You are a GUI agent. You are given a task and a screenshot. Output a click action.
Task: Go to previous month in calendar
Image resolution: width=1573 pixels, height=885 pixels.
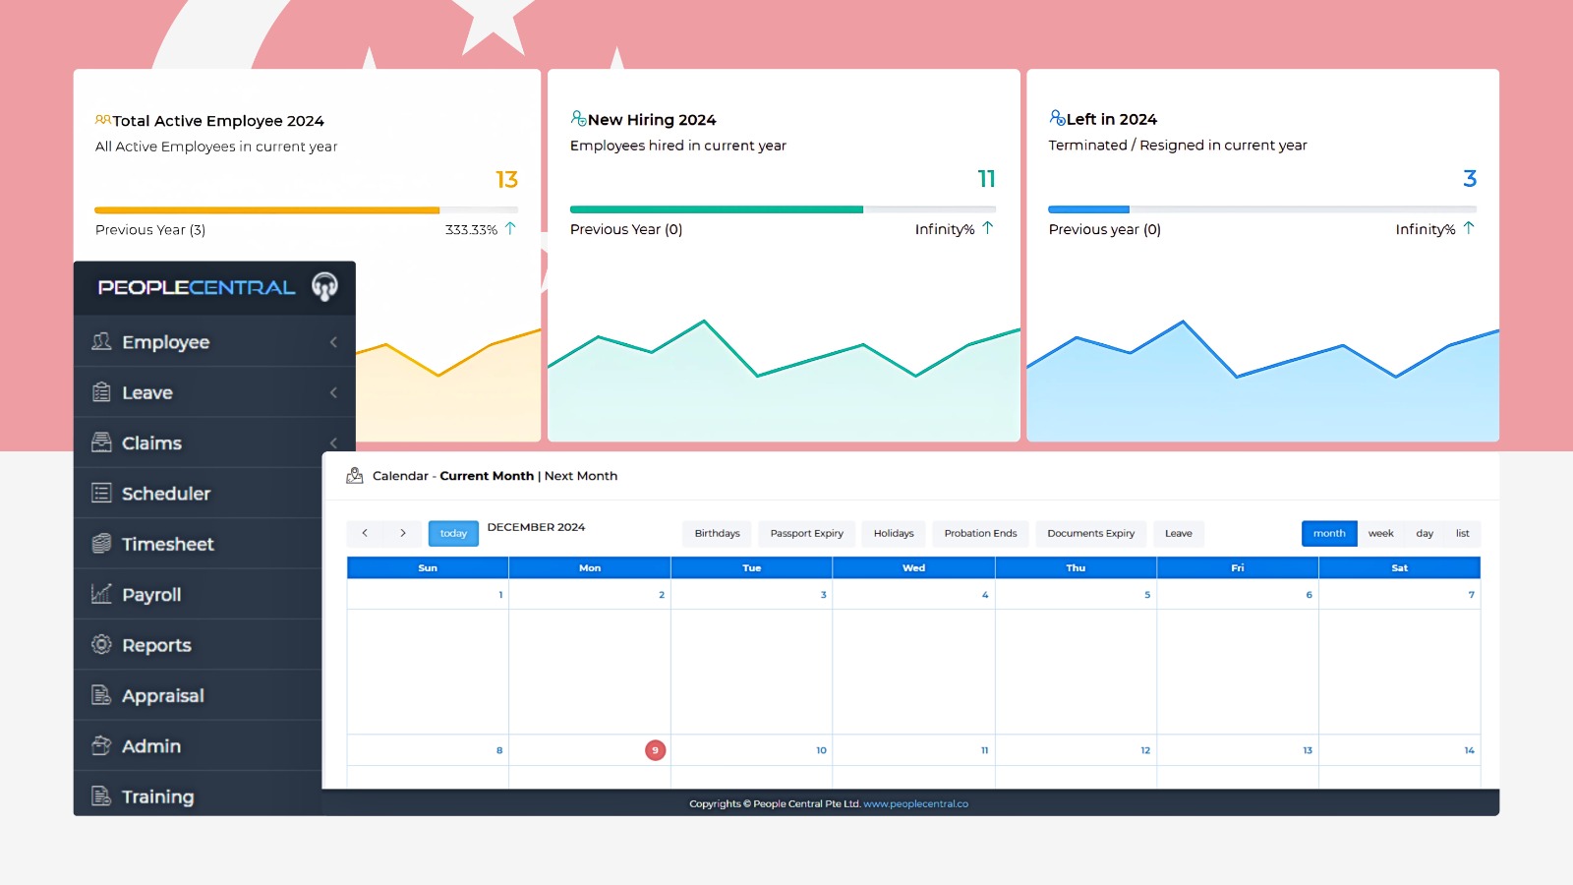[x=365, y=533]
